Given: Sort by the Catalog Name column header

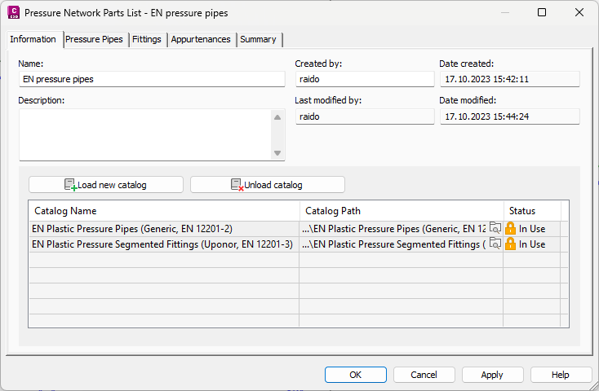Looking at the screenshot, I should tap(163, 211).
